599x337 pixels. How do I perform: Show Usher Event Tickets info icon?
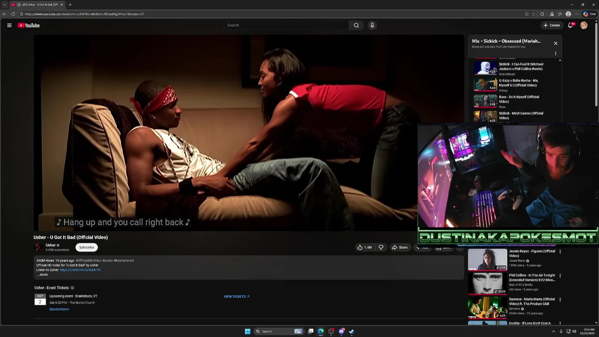click(x=72, y=288)
